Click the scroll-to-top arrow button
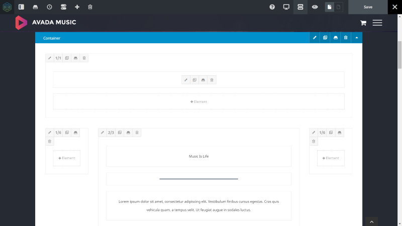402x226 pixels. click(372, 221)
